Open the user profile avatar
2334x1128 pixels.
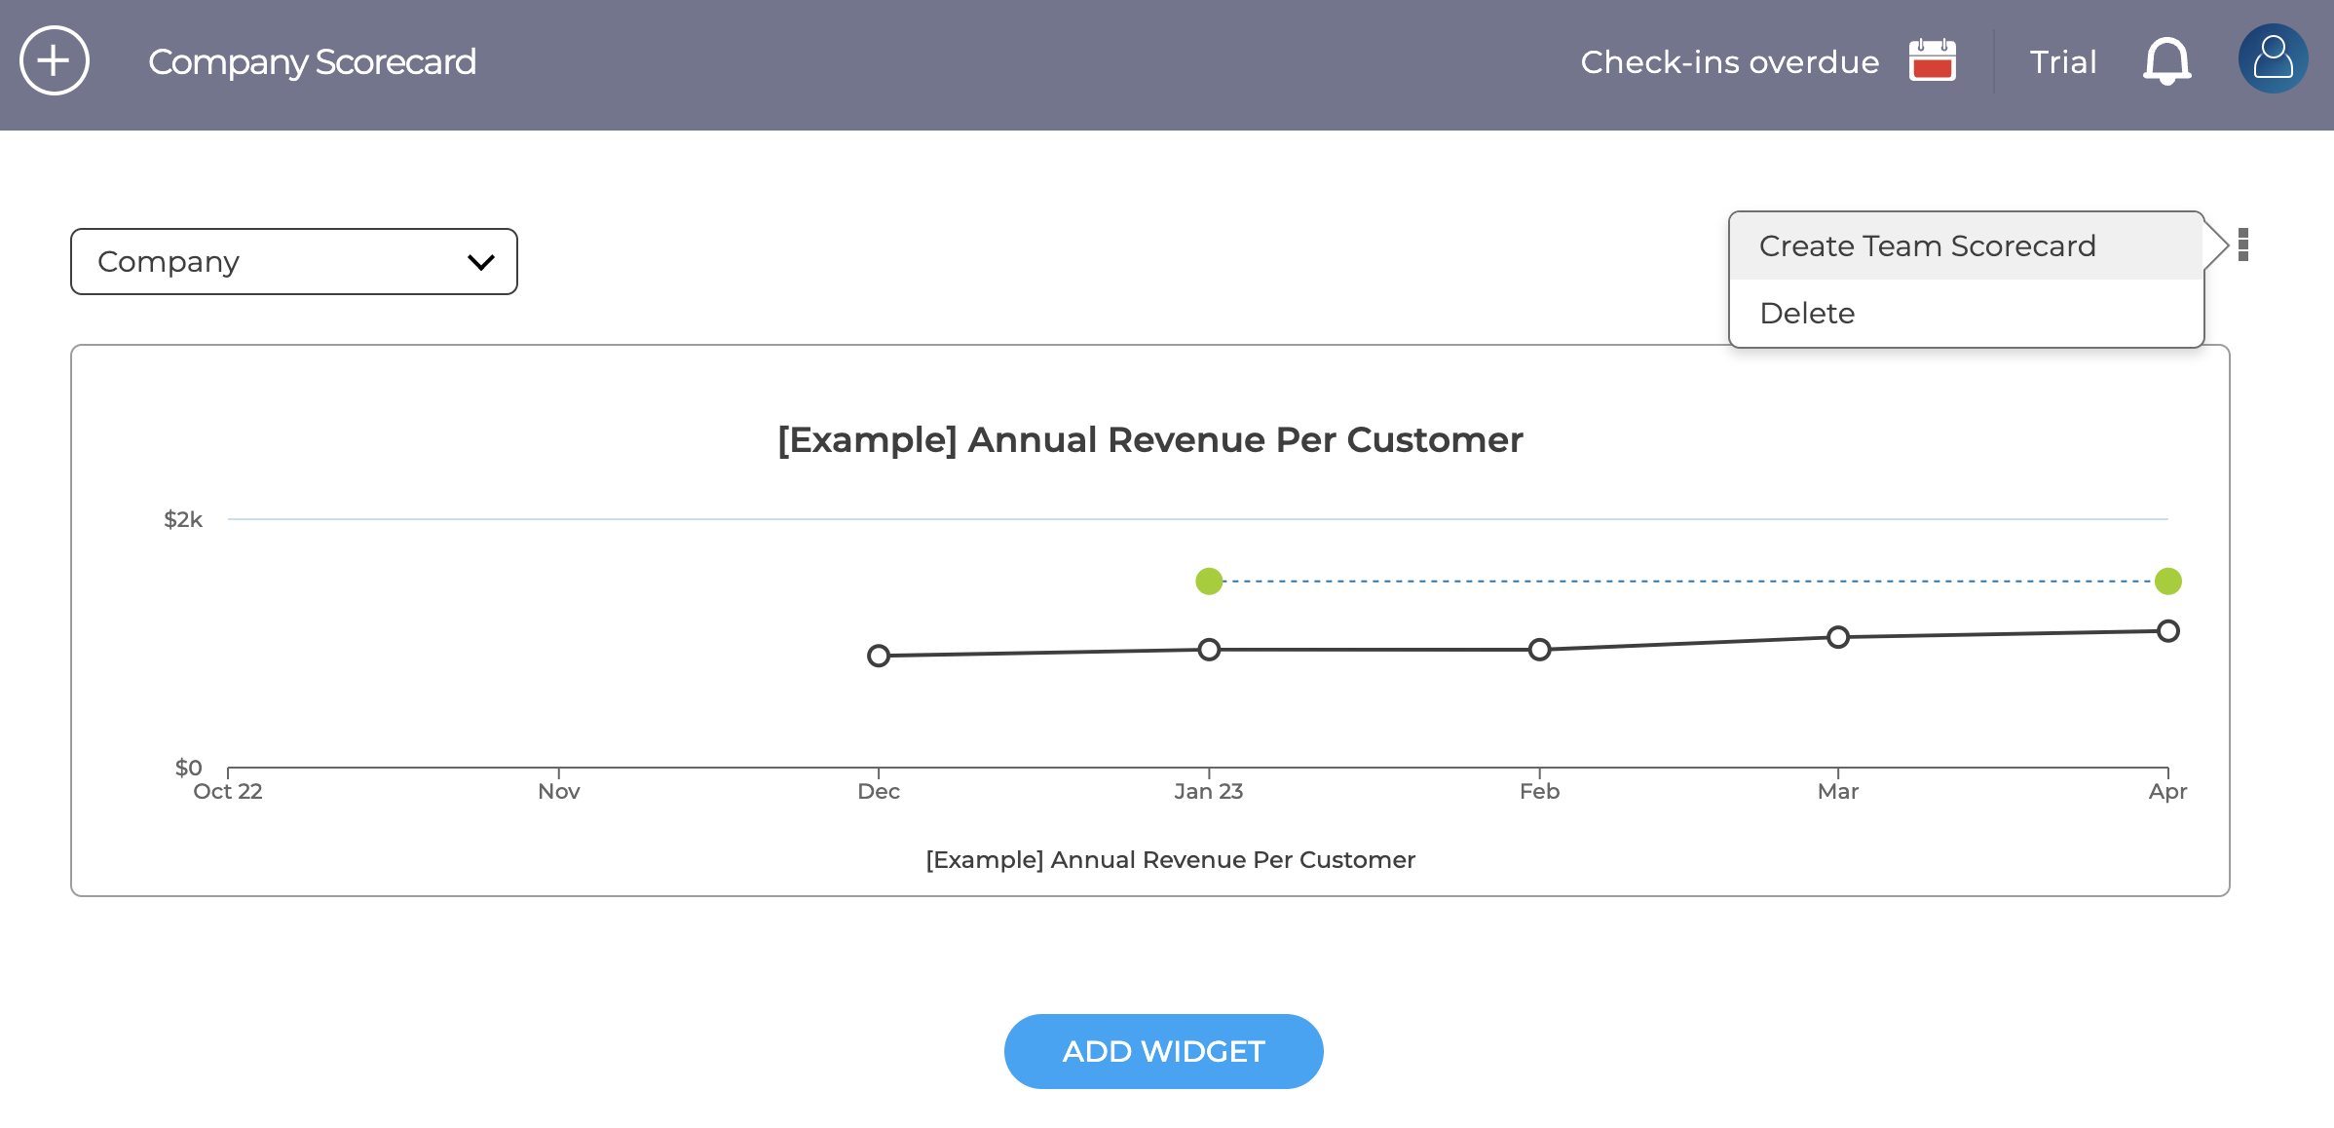2274,58
